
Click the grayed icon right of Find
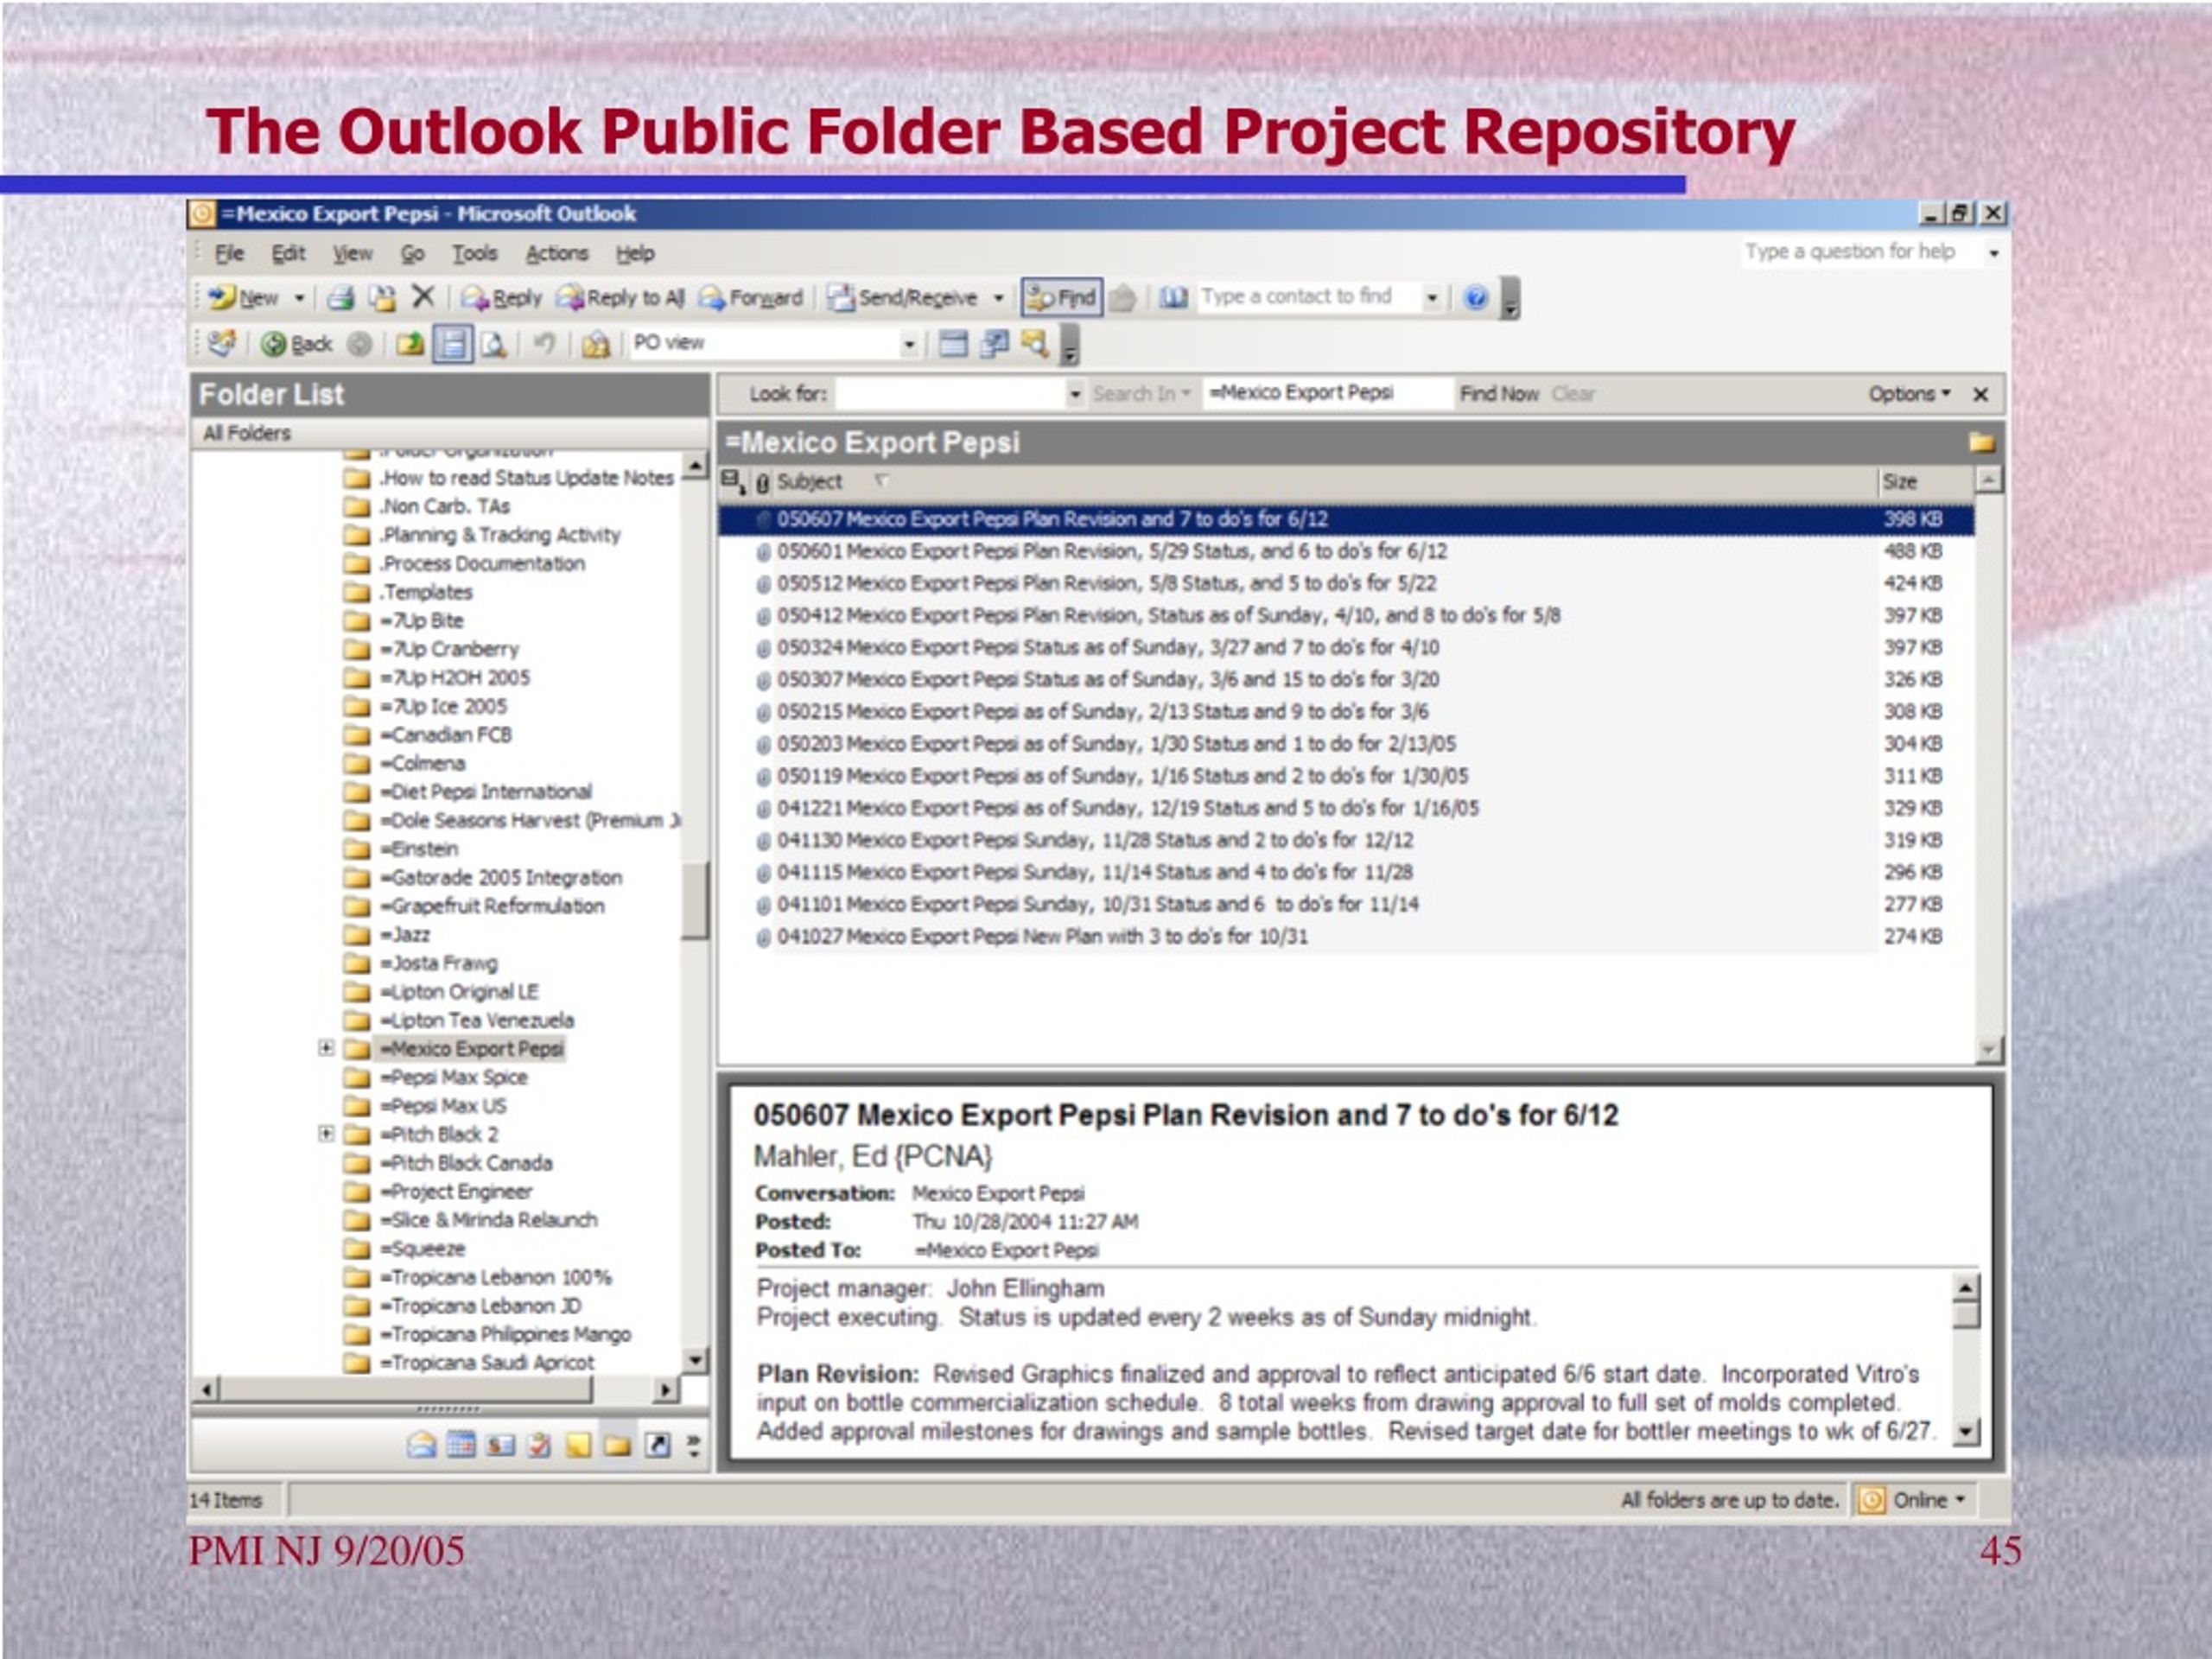point(1122,297)
